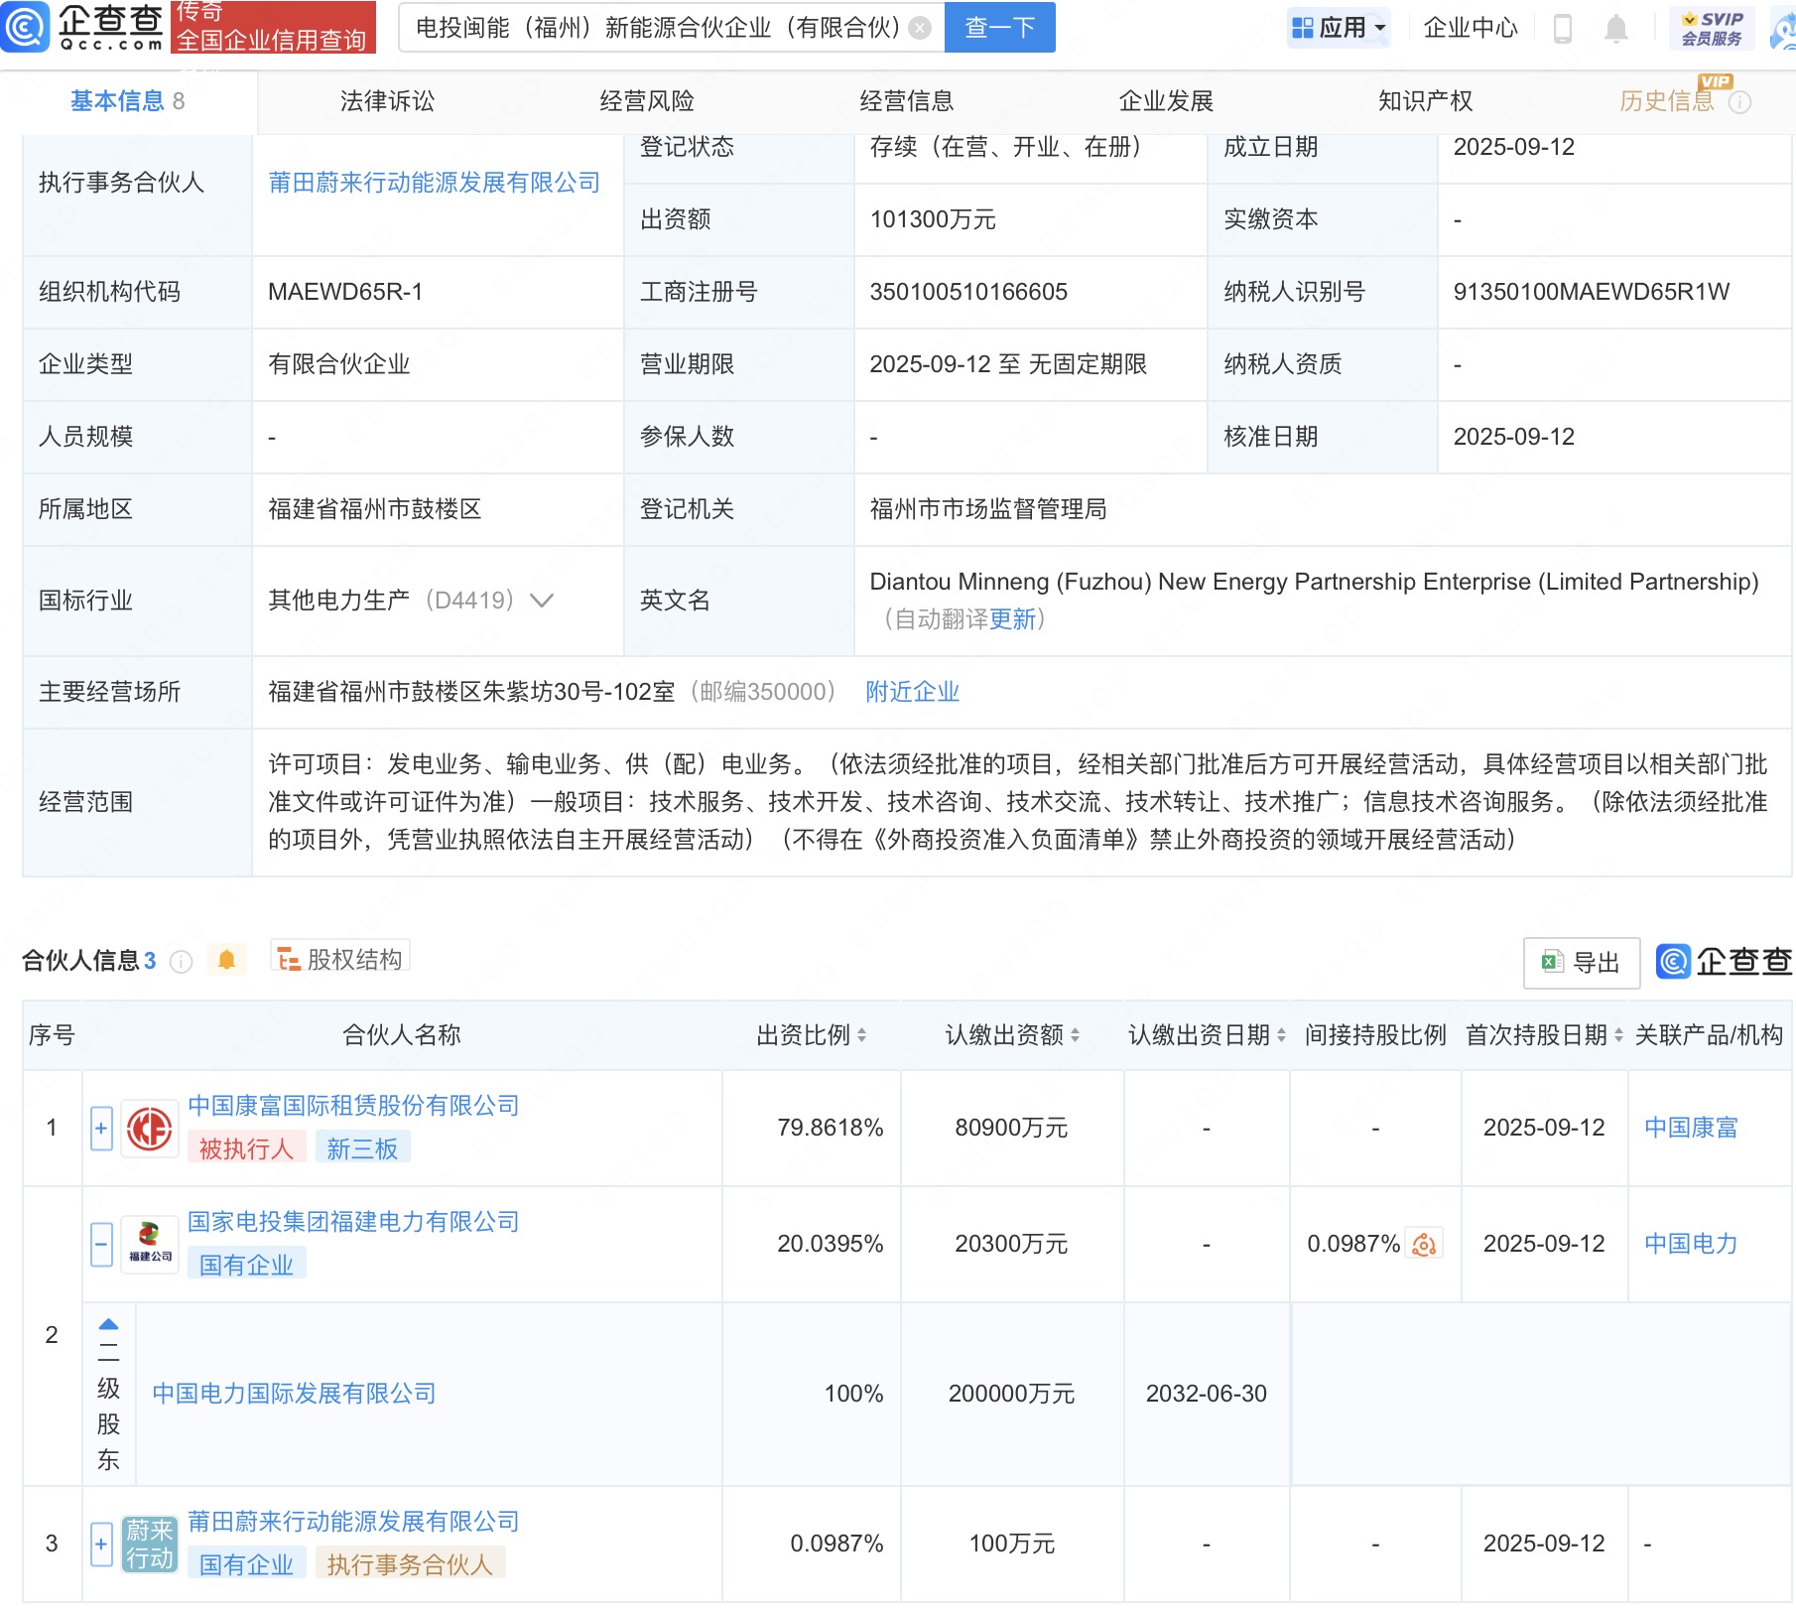Sort by 出资比例 column arrows

861,1036
